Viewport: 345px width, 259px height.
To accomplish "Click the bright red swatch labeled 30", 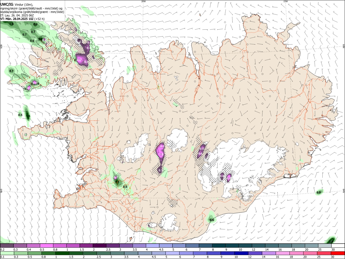I will (x=338, y=253).
